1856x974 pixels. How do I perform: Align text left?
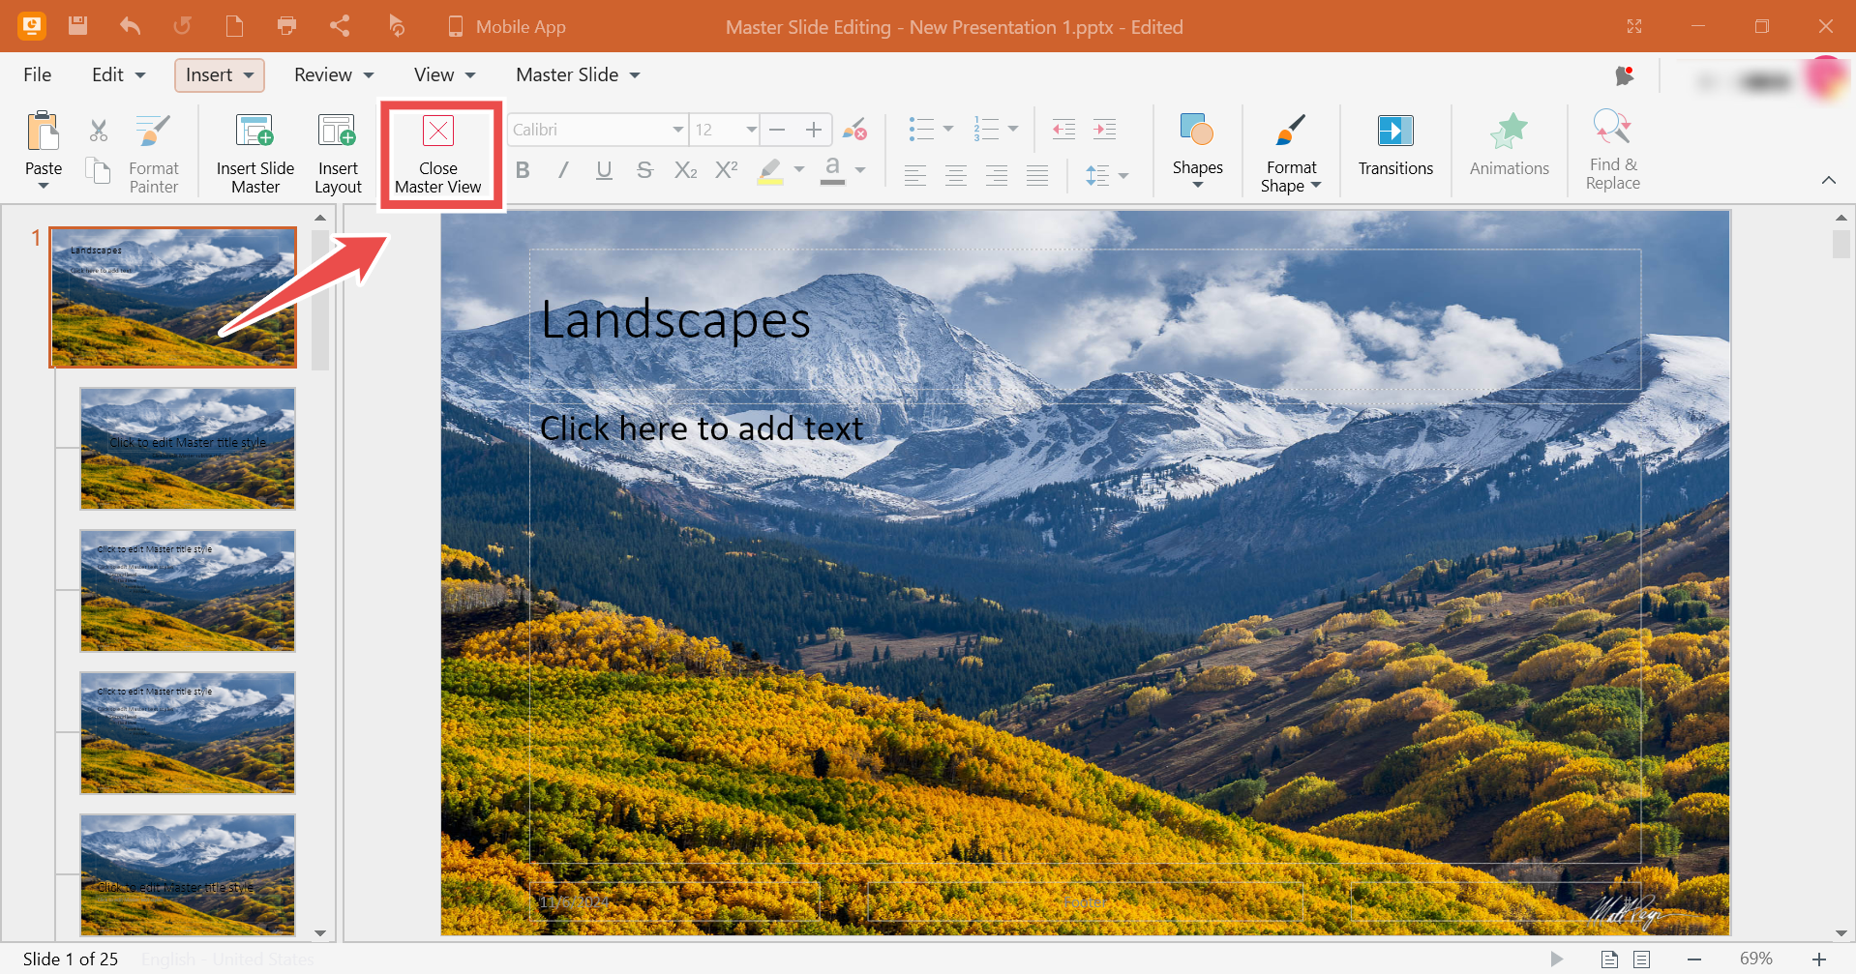[x=915, y=175]
